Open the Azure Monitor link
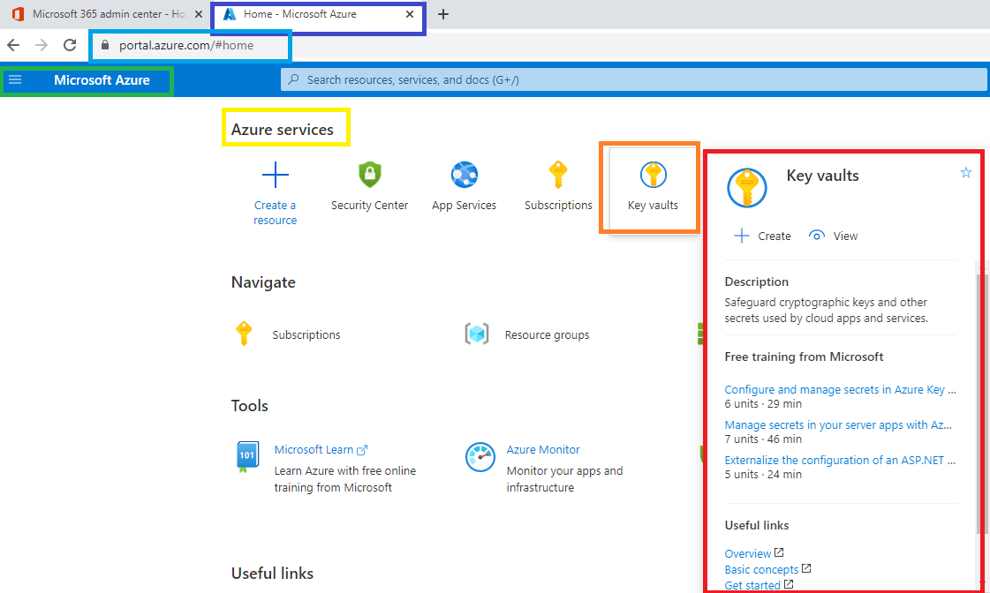Image resolution: width=990 pixels, height=593 pixels. (543, 450)
